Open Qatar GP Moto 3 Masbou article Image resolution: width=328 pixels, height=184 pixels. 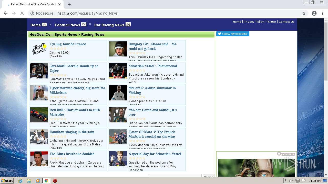[x=152, y=134]
